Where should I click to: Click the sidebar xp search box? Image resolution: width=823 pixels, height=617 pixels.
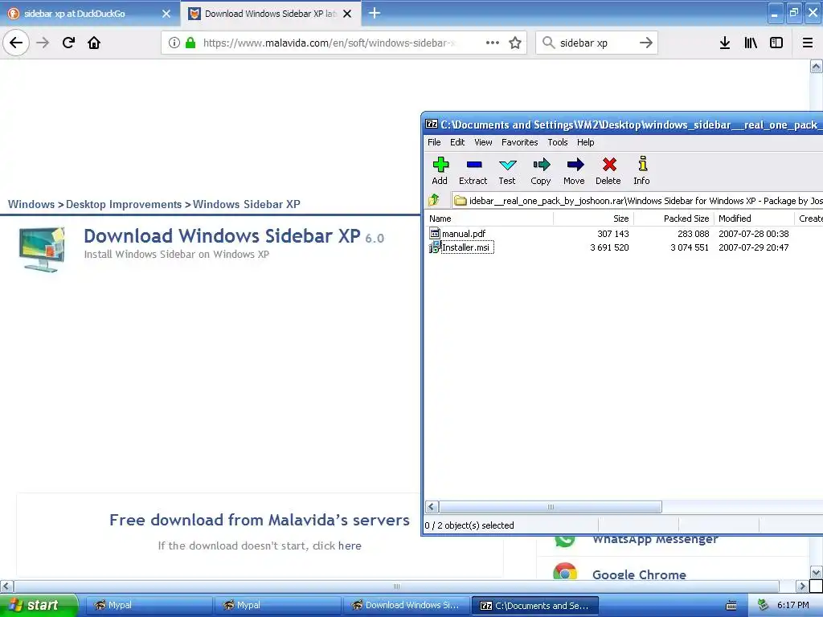coord(596,43)
